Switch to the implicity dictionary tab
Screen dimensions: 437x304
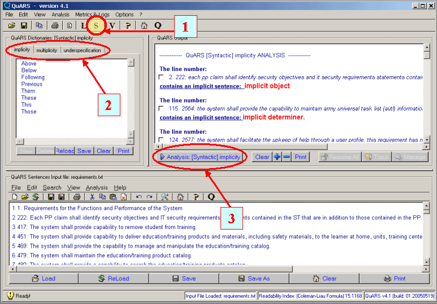[x=21, y=50]
